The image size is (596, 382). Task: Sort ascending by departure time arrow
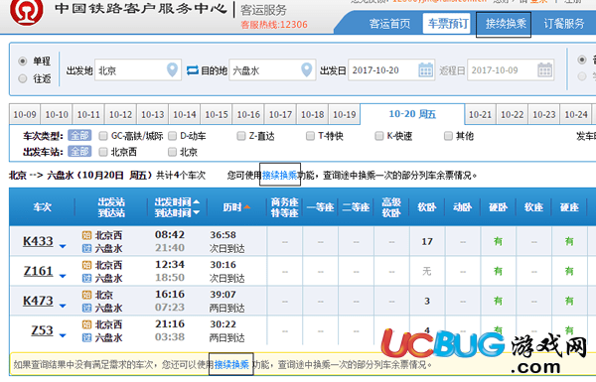(196, 201)
